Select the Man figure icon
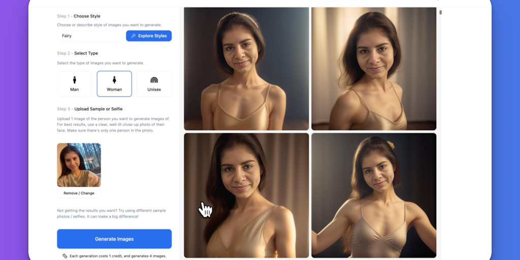Viewport: 520px width, 260px height. coord(75,80)
